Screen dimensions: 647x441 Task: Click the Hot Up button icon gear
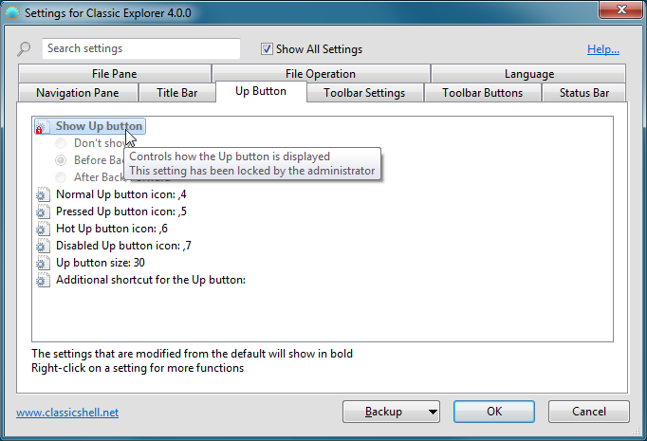(42, 229)
